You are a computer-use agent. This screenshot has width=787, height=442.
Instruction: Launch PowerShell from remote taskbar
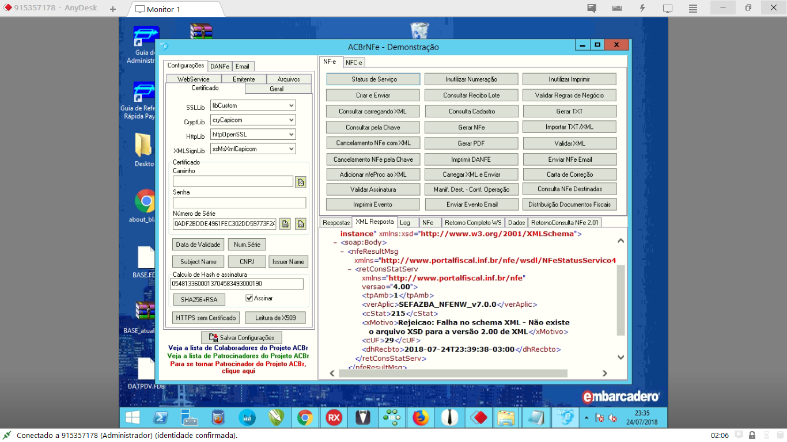(161, 417)
